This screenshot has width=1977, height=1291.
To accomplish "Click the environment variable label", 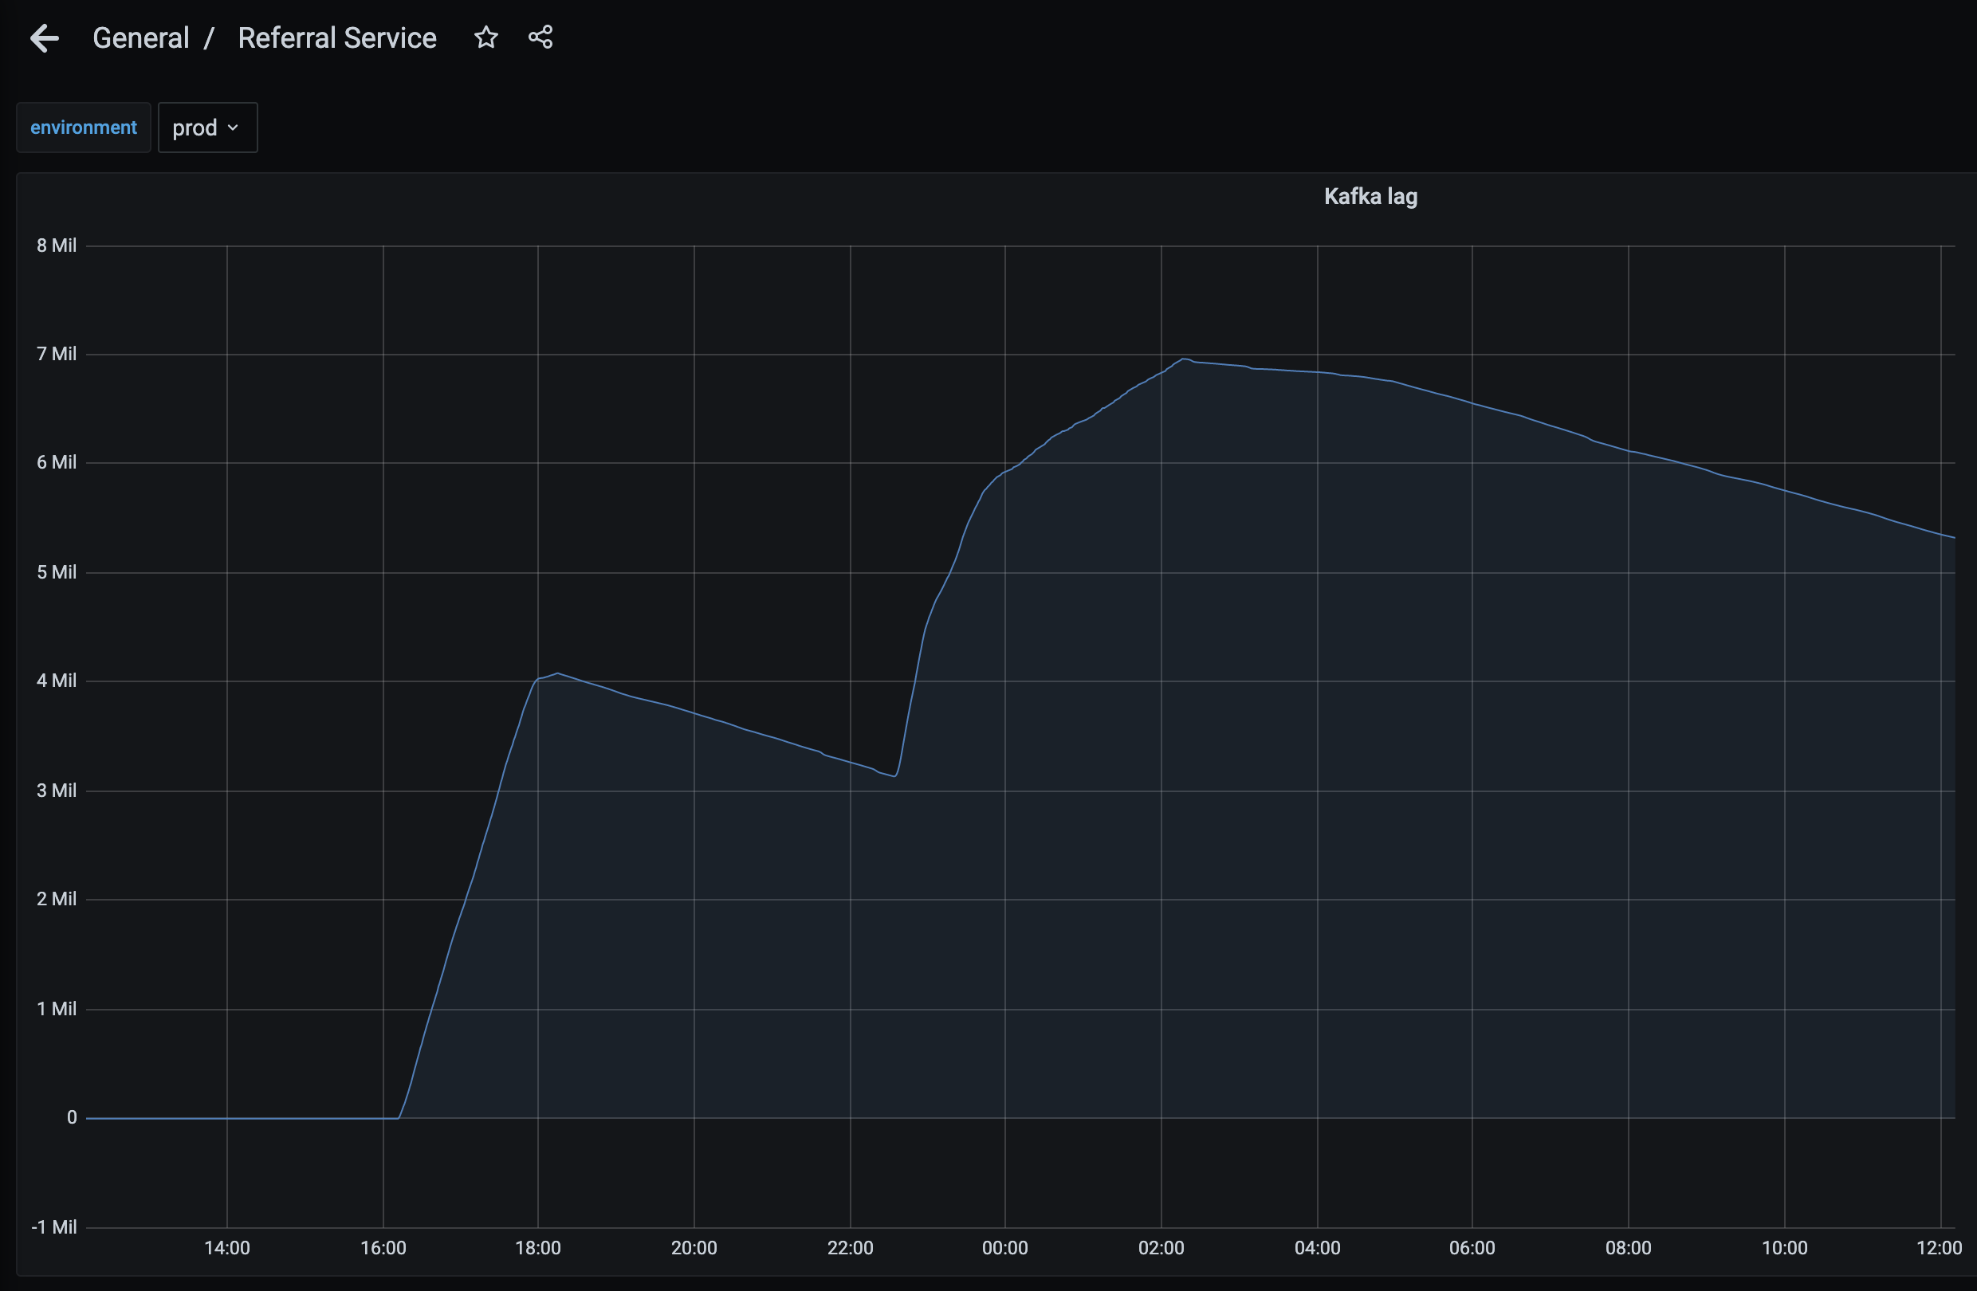I will pos(83,128).
